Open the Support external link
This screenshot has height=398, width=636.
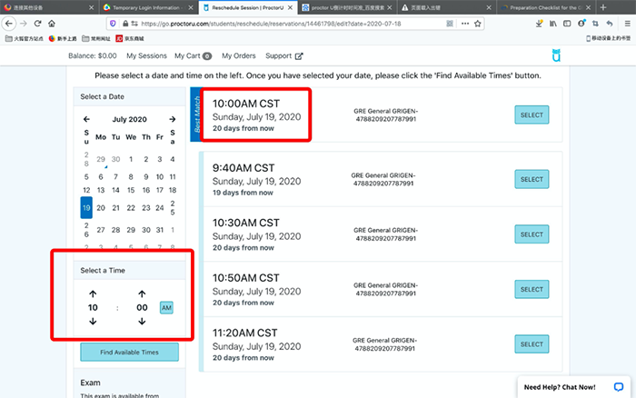tap(284, 56)
